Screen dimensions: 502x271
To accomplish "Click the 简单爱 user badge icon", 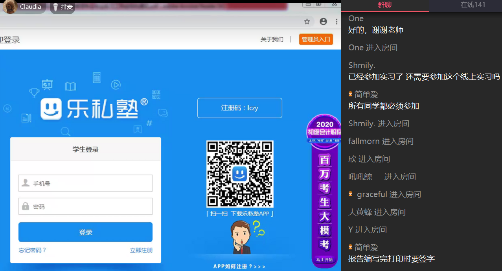I will click(351, 94).
